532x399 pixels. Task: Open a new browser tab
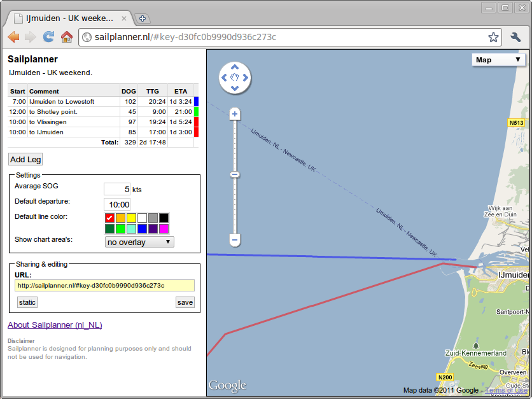click(143, 18)
